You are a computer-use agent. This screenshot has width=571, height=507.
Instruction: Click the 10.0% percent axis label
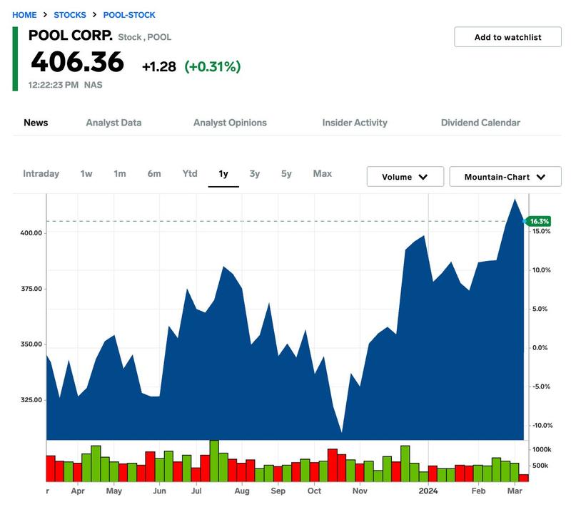click(542, 270)
